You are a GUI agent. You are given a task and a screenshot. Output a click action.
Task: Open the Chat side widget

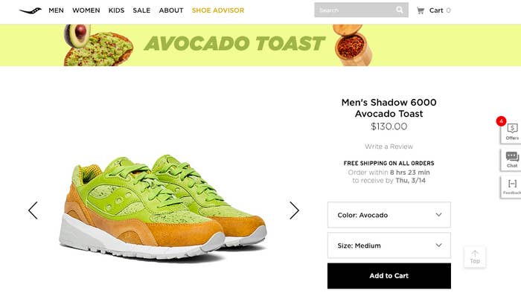click(511, 160)
